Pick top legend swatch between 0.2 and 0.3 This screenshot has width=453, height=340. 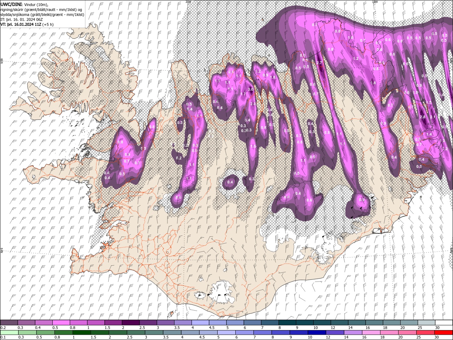[x=9, y=323]
